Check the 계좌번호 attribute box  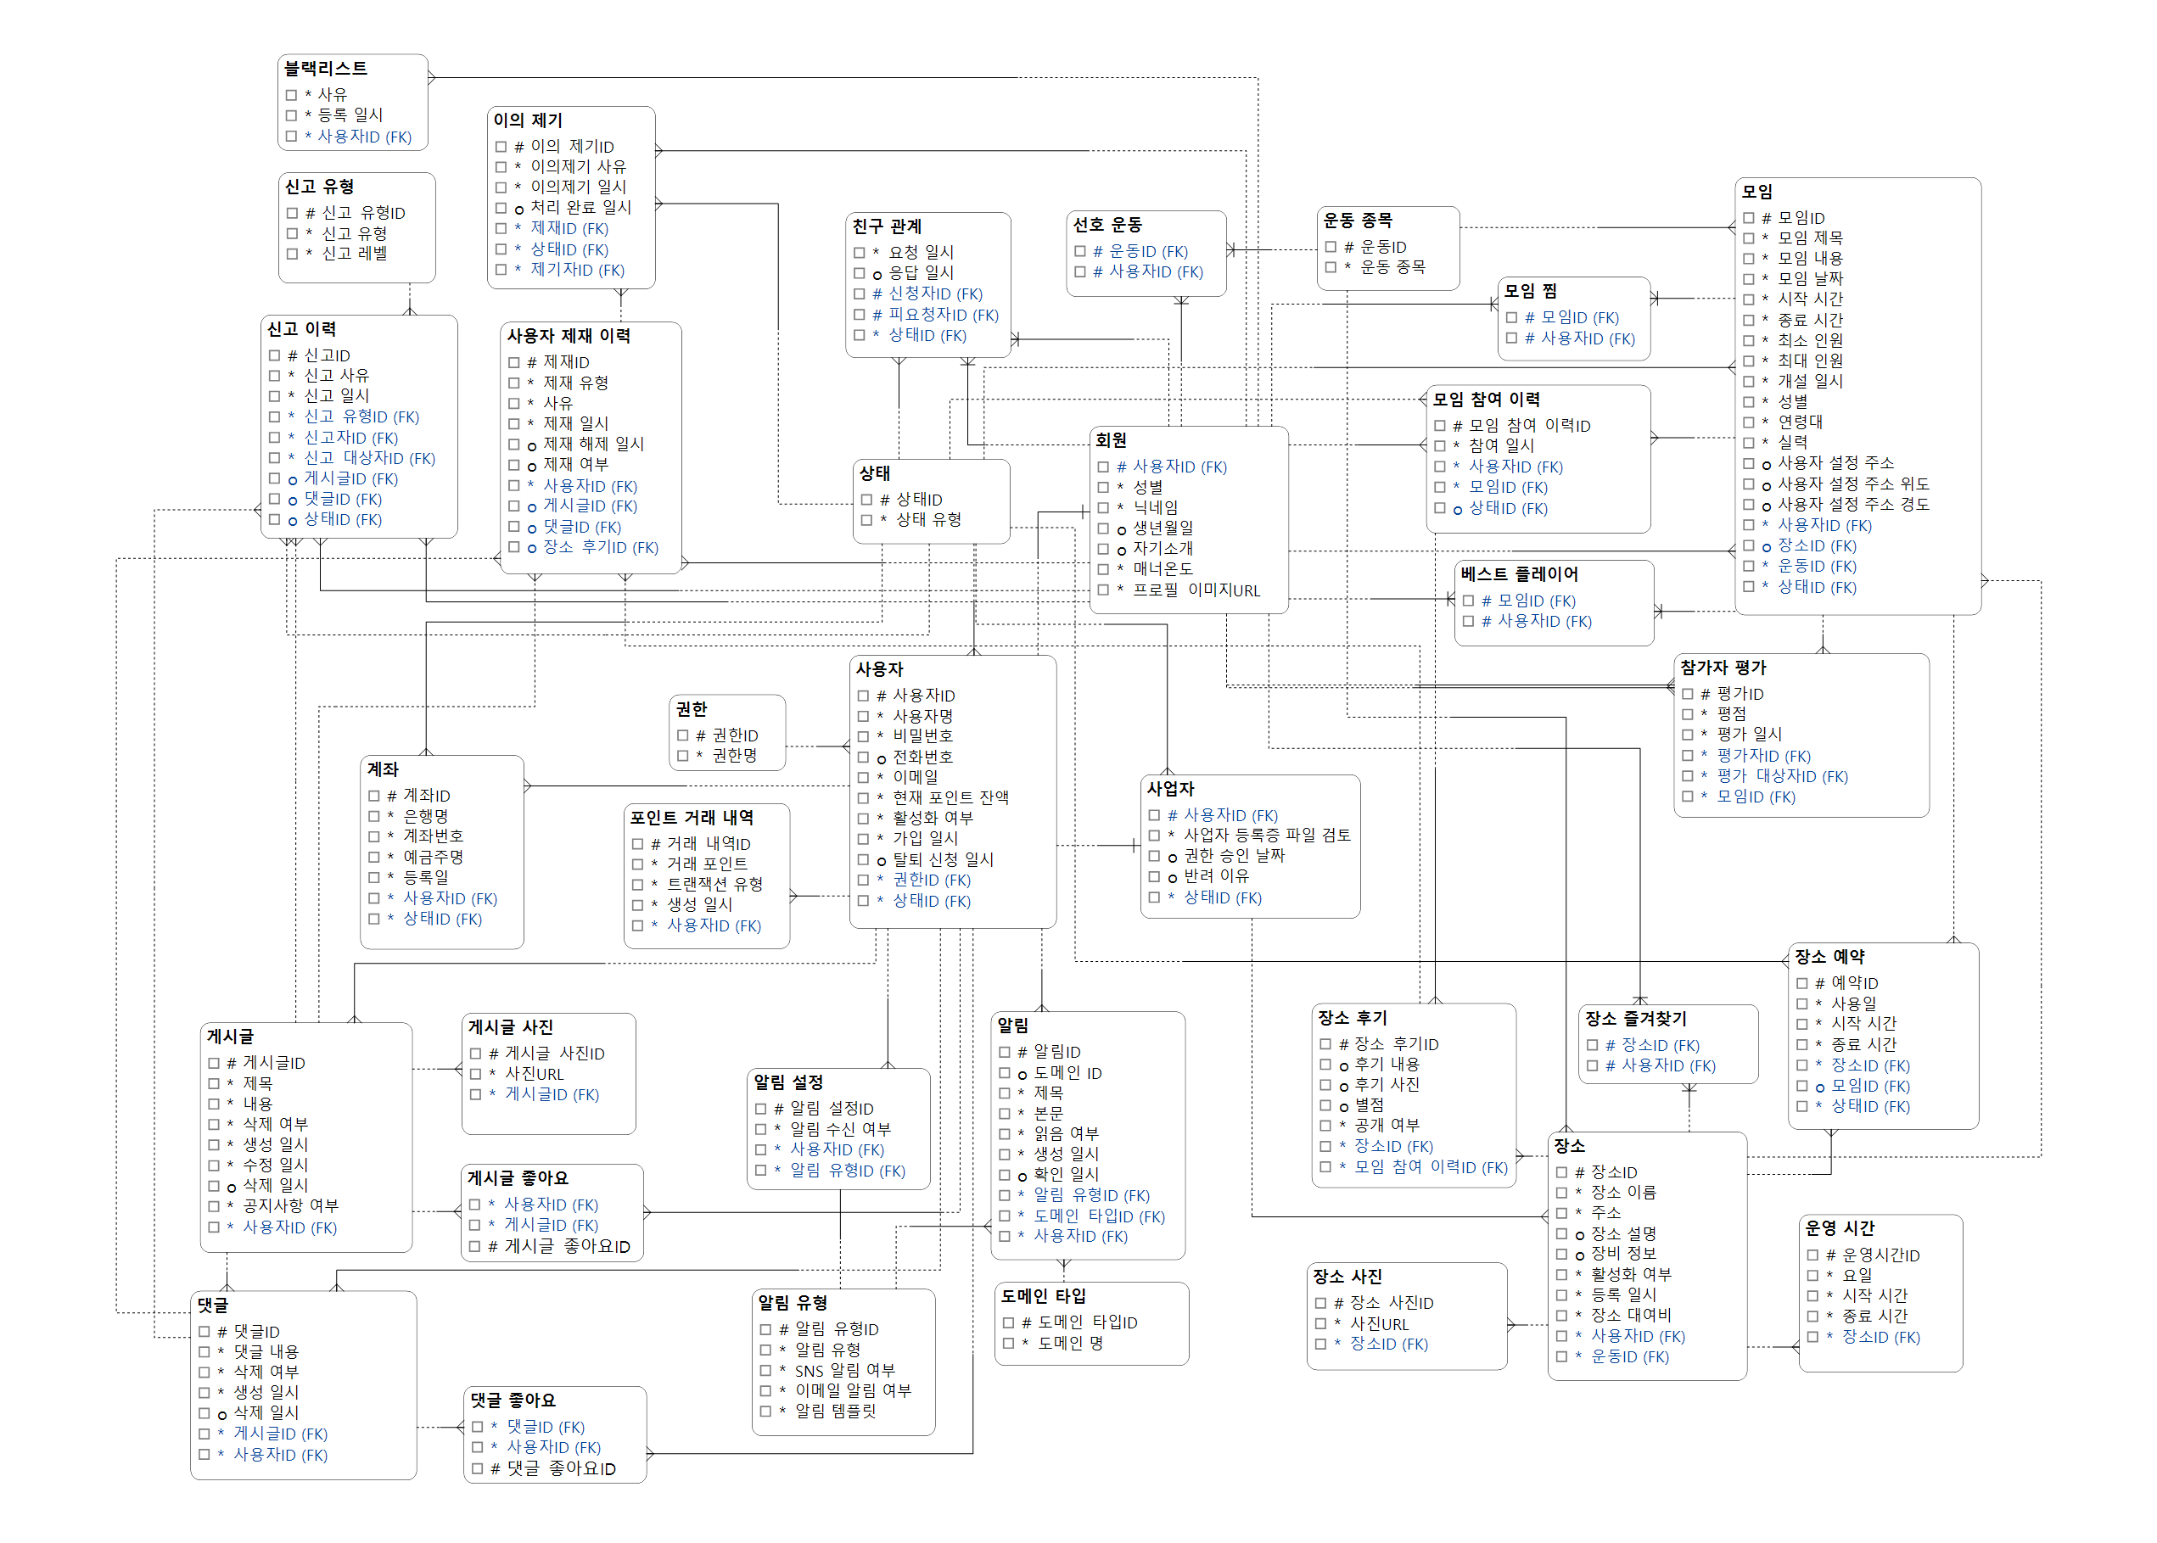373,836
